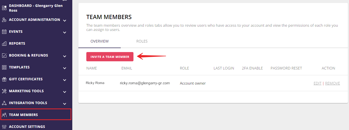The width and height of the screenshot is (349, 130).
Task: Select the Overview tab
Action: click(100, 41)
